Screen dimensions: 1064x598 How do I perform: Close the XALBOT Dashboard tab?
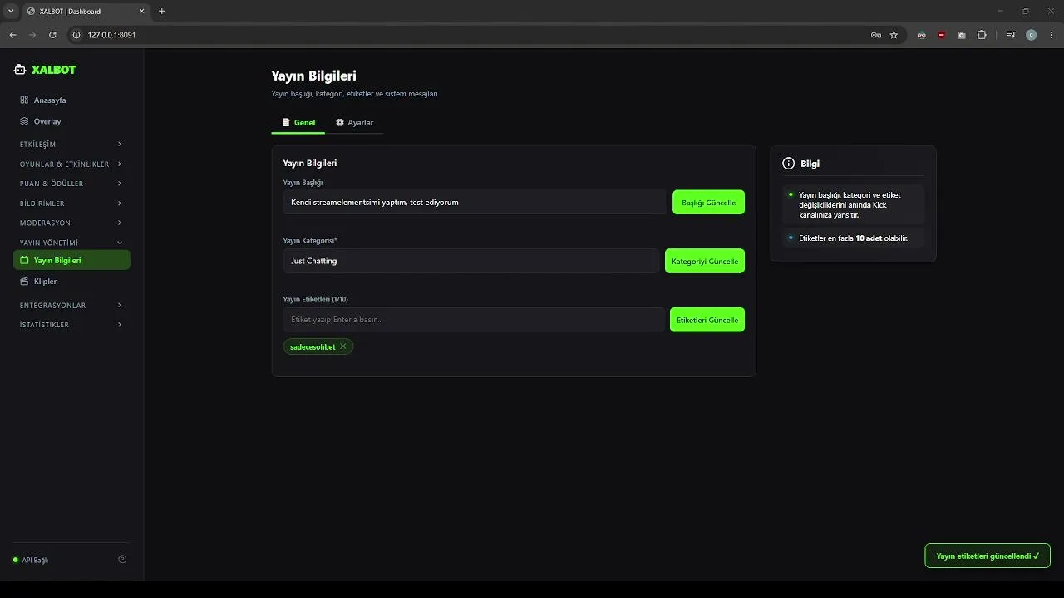click(143, 12)
